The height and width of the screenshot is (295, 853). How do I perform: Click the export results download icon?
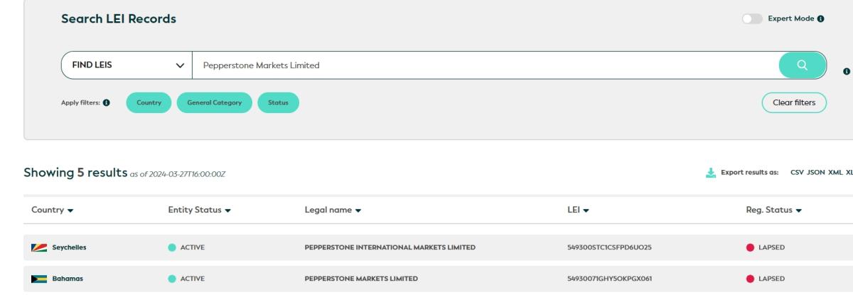709,173
